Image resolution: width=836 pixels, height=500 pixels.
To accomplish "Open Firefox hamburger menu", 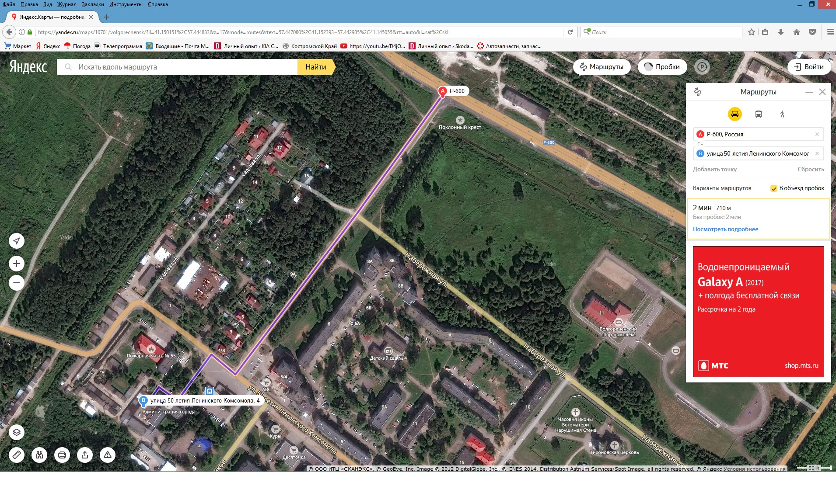I will 830,32.
